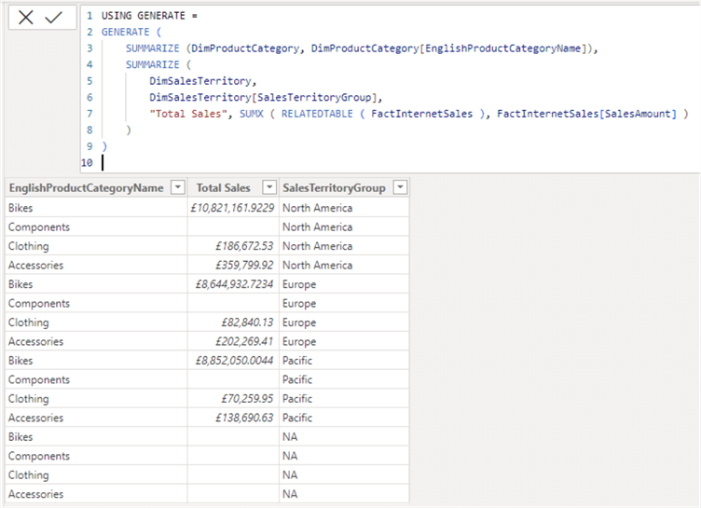The image size is (701, 508).
Task: Click the £10,821,161.9229 sales cell
Action: click(231, 208)
